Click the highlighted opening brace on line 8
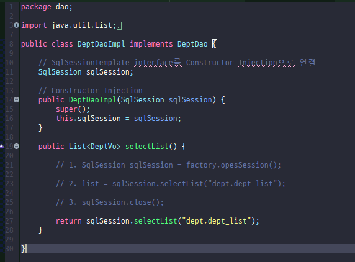This screenshot has height=262, width=355. [215, 44]
